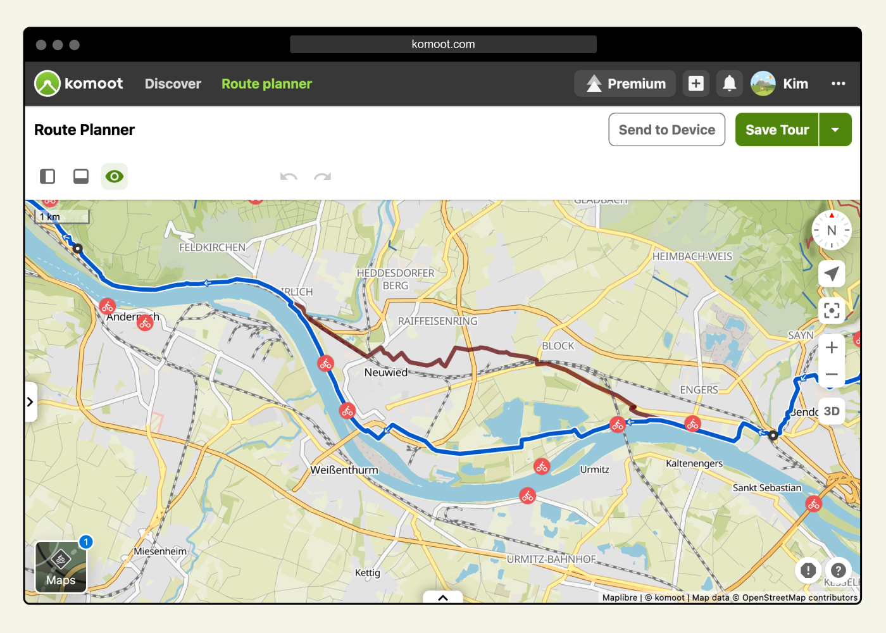Zoom in with the plus button
The width and height of the screenshot is (886, 633).
[x=832, y=348]
